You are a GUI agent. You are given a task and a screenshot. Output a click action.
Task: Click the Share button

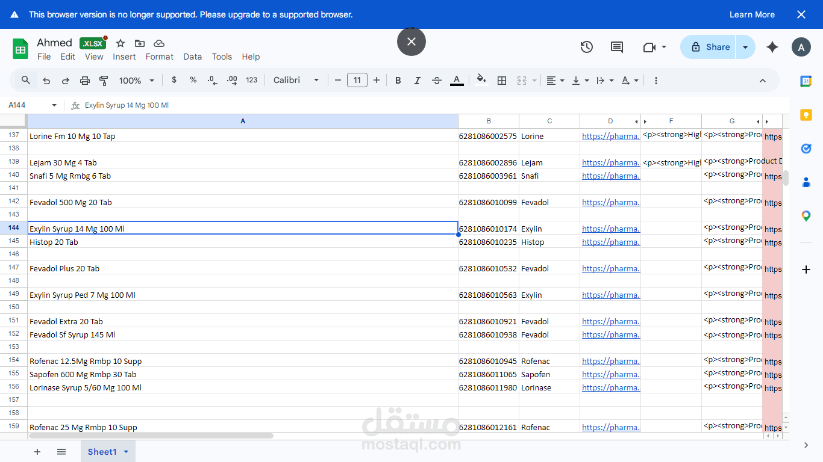(708, 47)
